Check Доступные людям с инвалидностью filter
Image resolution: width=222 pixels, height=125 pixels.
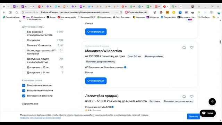[24, 59]
